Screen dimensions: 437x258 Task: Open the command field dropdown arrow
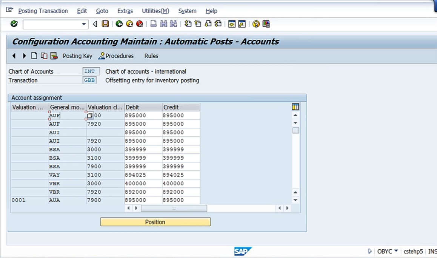tap(84, 24)
